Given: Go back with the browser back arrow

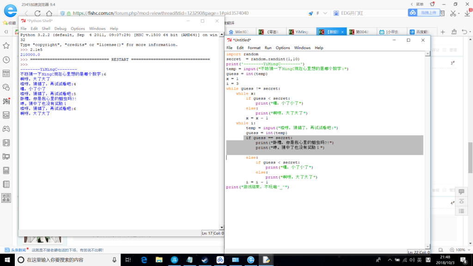Looking at the screenshot, I should [x=26, y=13].
